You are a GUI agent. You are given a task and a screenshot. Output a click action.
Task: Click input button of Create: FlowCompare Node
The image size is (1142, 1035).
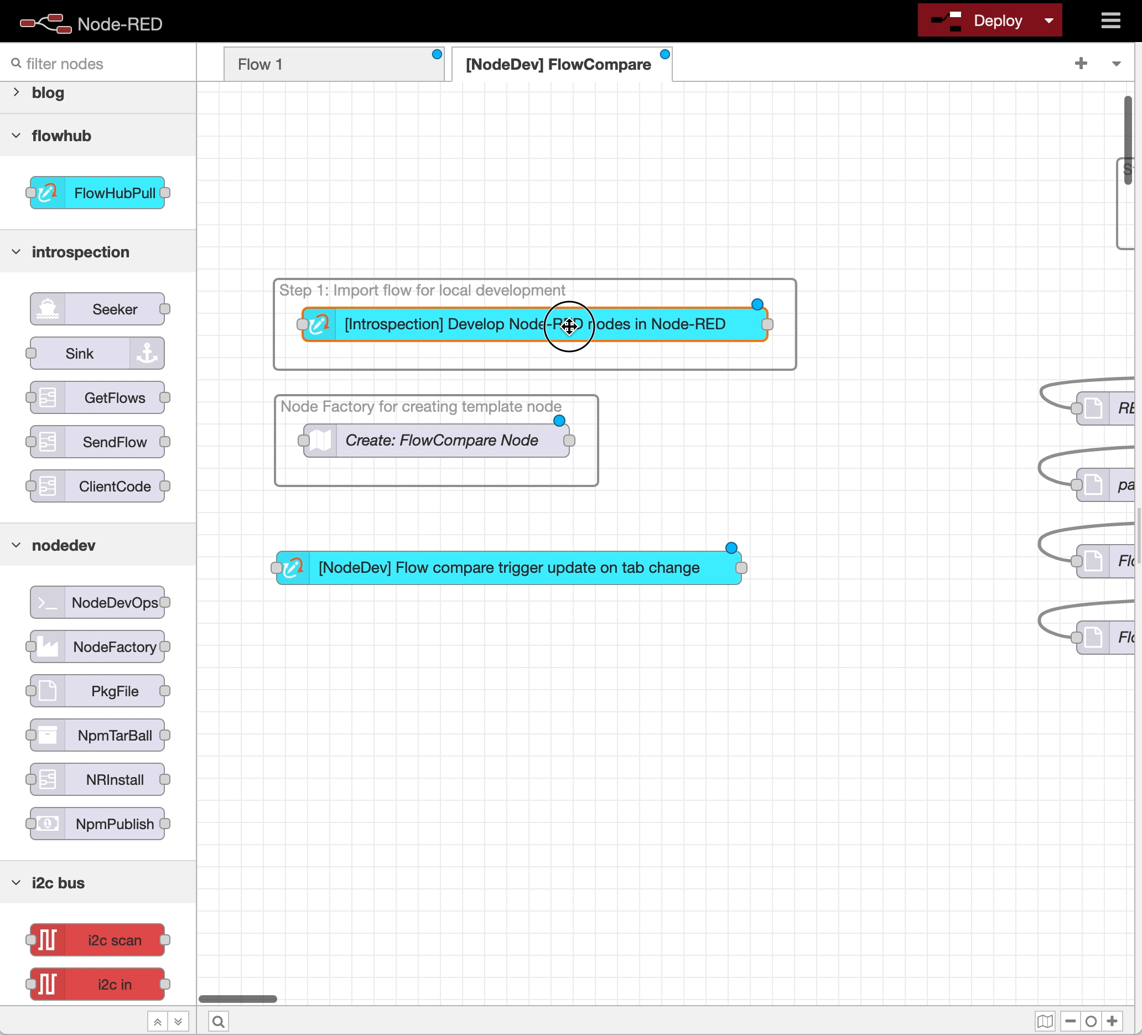[304, 440]
